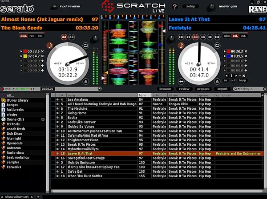Screen dimensions: 267x199
Task: Open the browse panel
Action: [x=165, y=89]
